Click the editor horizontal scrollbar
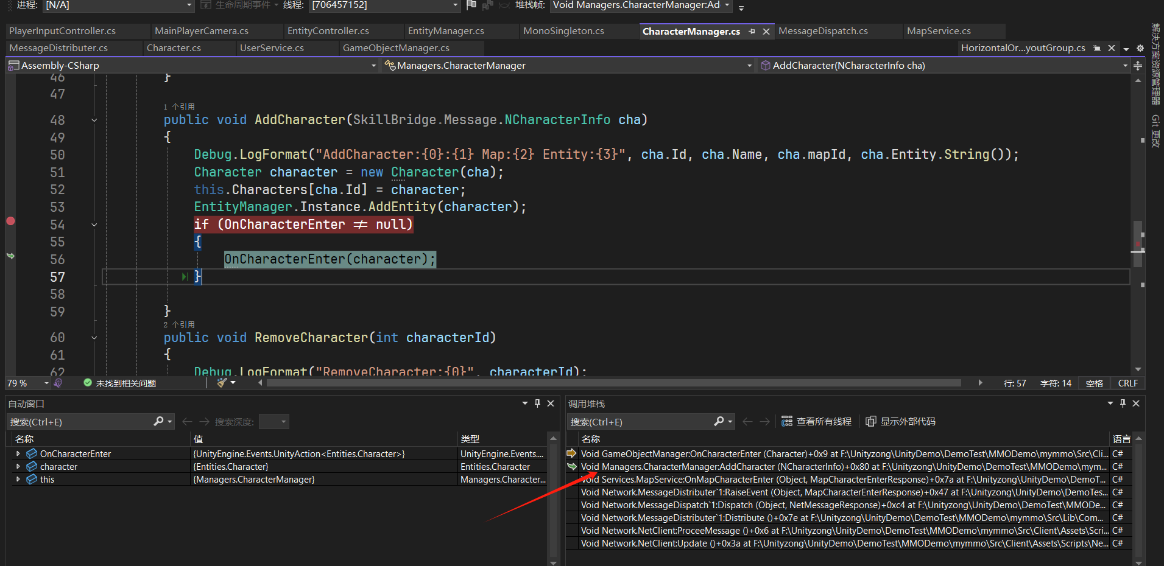Screen dimensions: 1164x566 coord(613,383)
